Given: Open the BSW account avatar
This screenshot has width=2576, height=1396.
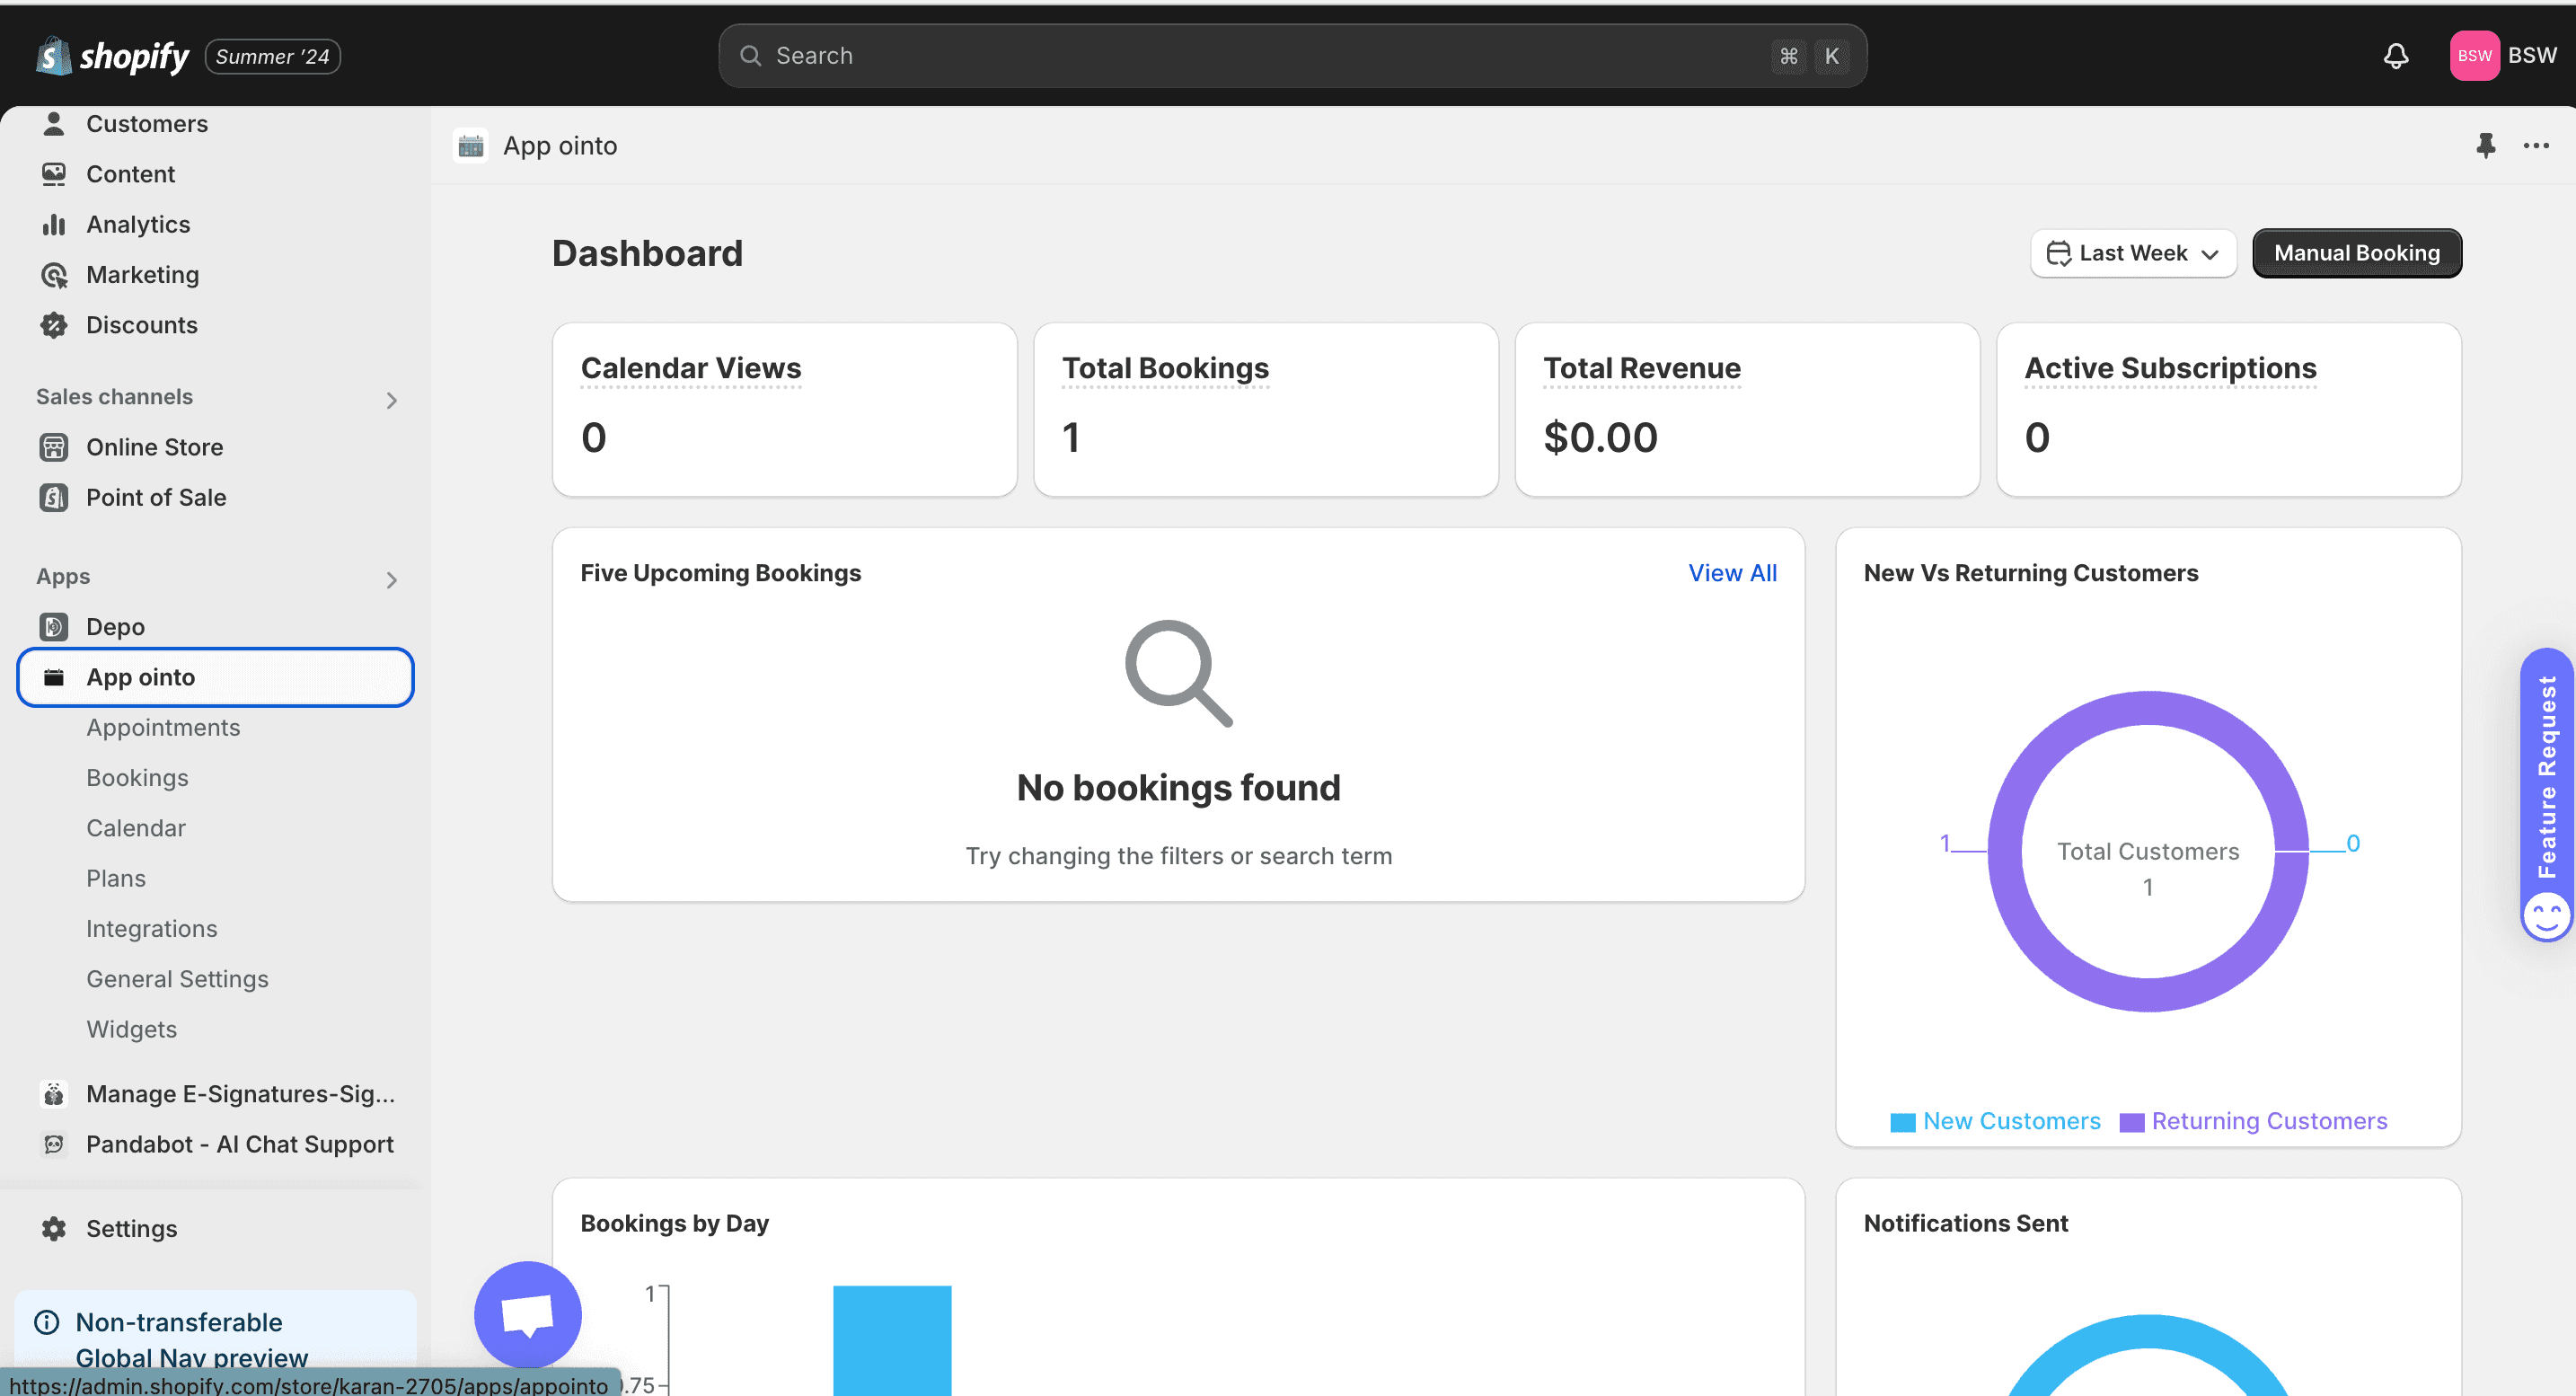Looking at the screenshot, I should (x=2474, y=56).
